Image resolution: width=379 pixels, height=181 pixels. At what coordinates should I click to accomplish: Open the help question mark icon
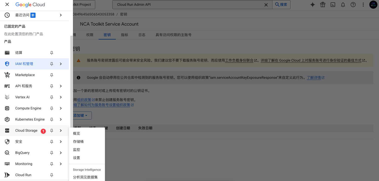(353, 5)
